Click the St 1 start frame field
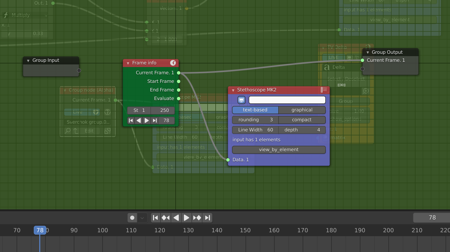 tap(139, 110)
